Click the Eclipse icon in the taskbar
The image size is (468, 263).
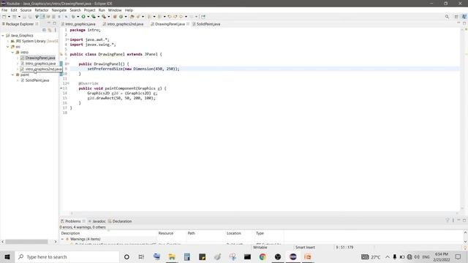[x=293, y=256]
